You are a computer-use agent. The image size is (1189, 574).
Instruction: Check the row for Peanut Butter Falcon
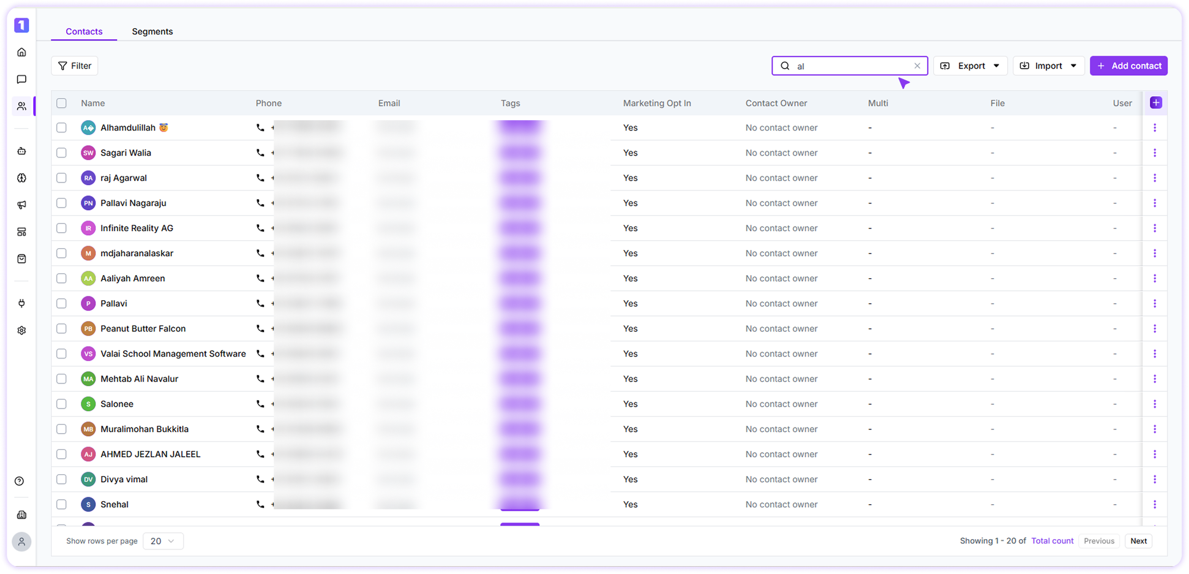click(x=61, y=328)
